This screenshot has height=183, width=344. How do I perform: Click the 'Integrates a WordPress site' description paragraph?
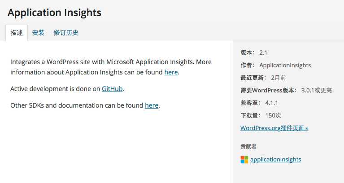pyautogui.click(x=111, y=67)
